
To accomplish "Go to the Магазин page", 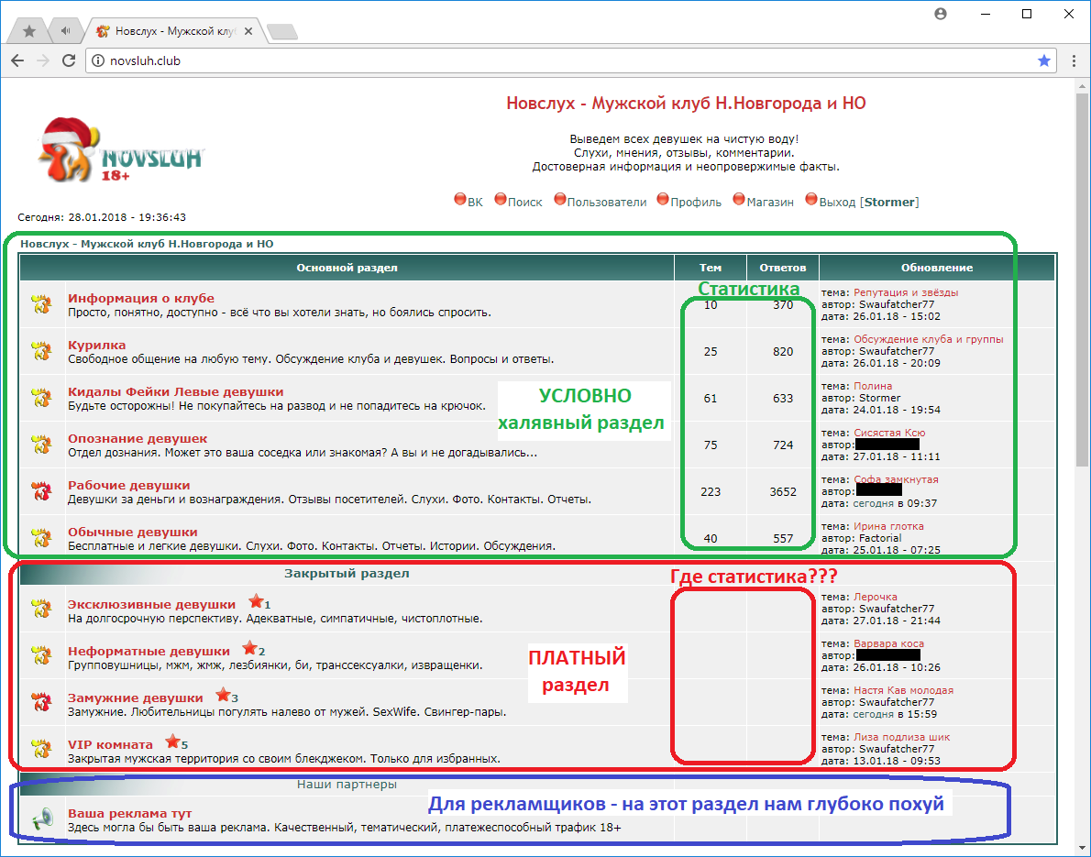I will pos(769,202).
